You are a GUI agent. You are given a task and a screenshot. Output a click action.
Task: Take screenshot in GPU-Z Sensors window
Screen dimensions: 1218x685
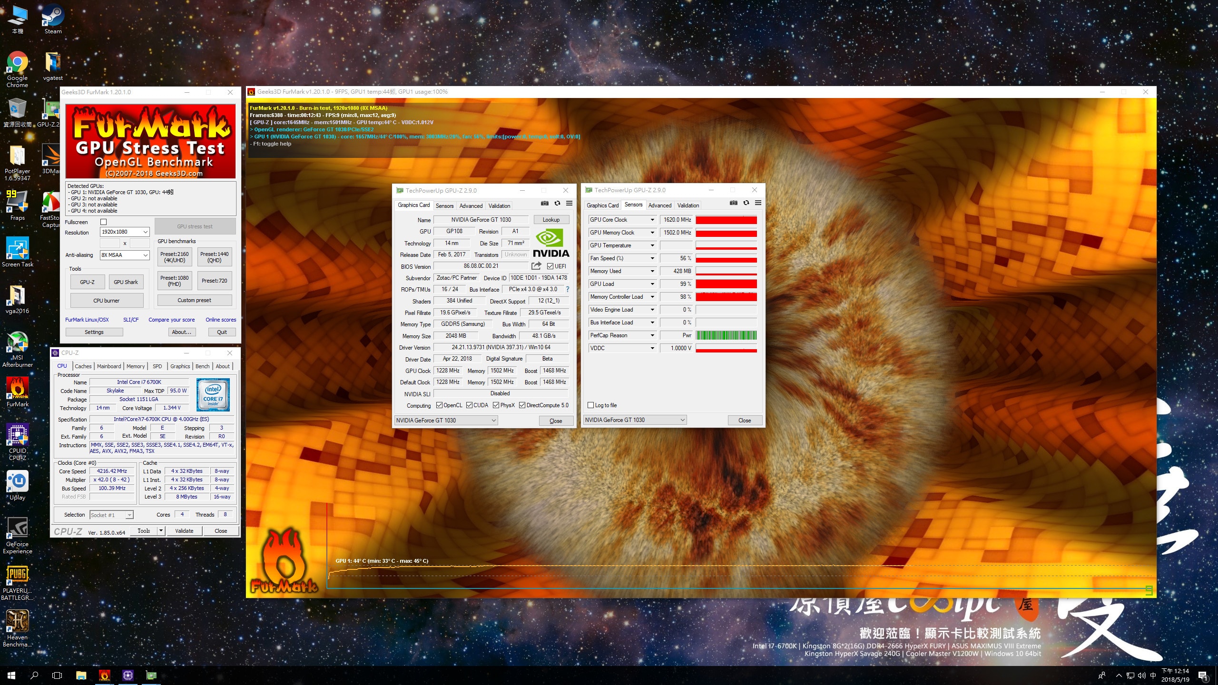coord(734,203)
